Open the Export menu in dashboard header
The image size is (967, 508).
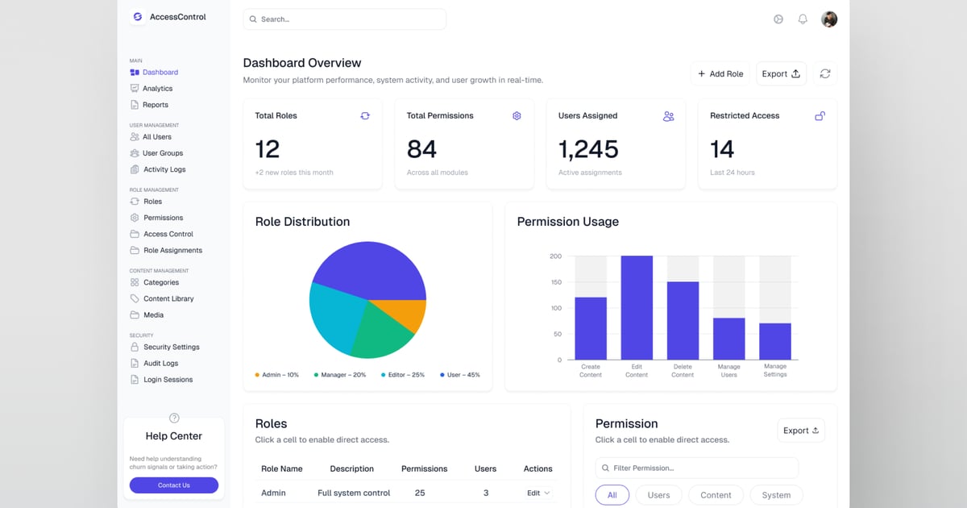pos(781,73)
